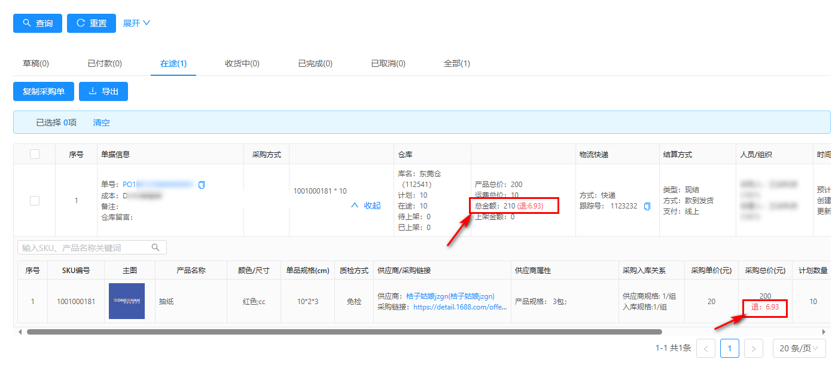
Task: Click the 查询 search button
Action: point(38,23)
